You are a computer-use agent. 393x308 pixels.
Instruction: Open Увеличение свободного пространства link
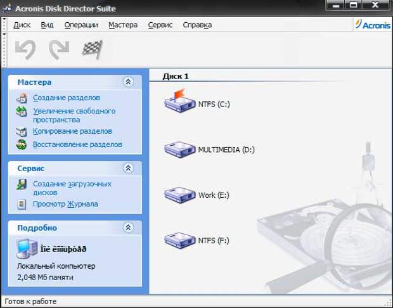point(74,115)
